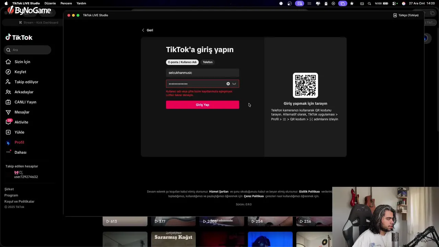Click the QR code image
The height and width of the screenshot is (247, 439).
pos(305,85)
